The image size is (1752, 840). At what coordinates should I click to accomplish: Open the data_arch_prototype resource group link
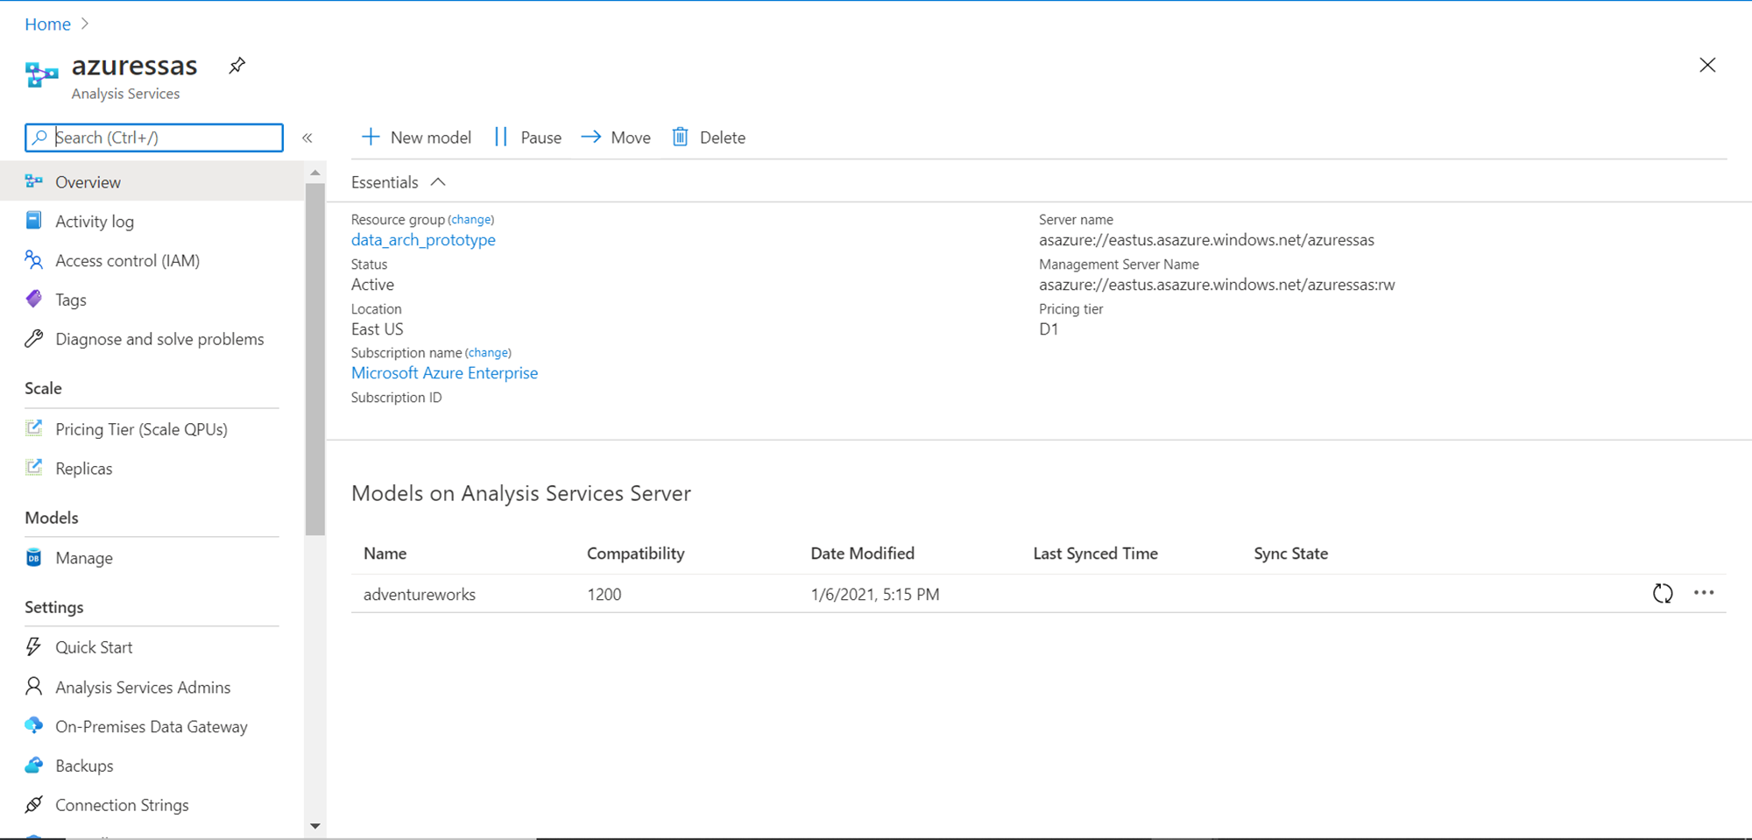(423, 240)
